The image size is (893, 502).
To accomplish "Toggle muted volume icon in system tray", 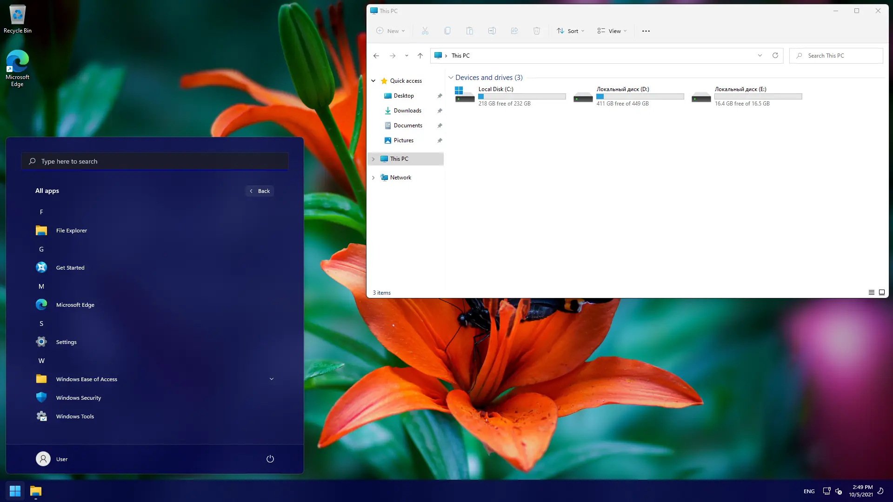I will (839, 491).
